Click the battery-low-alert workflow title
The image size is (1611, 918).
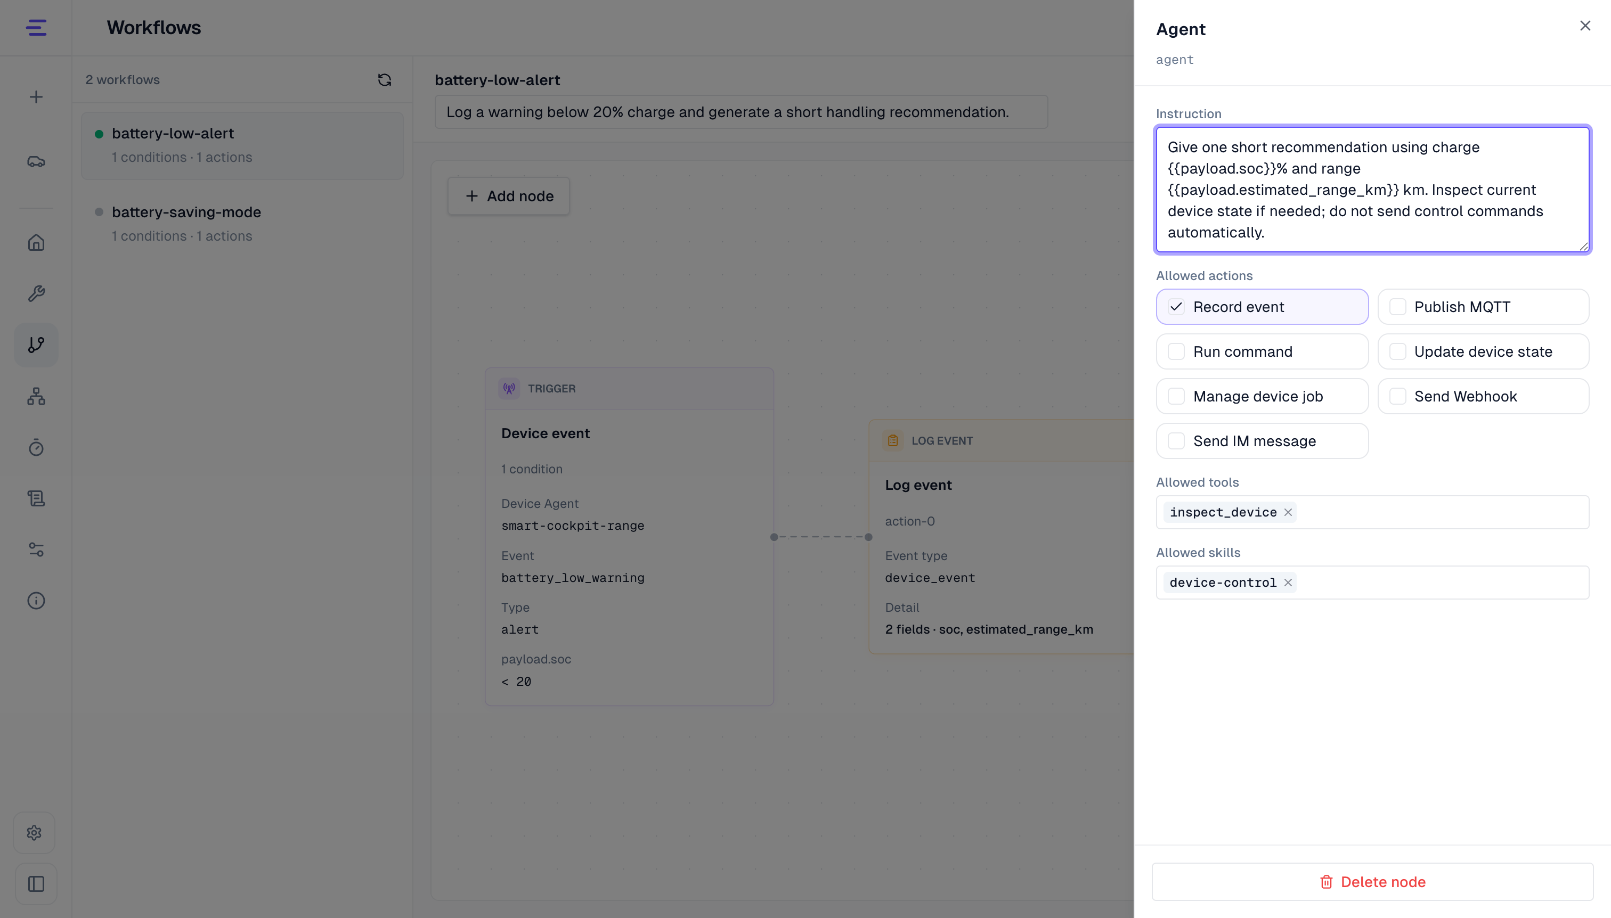click(x=497, y=80)
